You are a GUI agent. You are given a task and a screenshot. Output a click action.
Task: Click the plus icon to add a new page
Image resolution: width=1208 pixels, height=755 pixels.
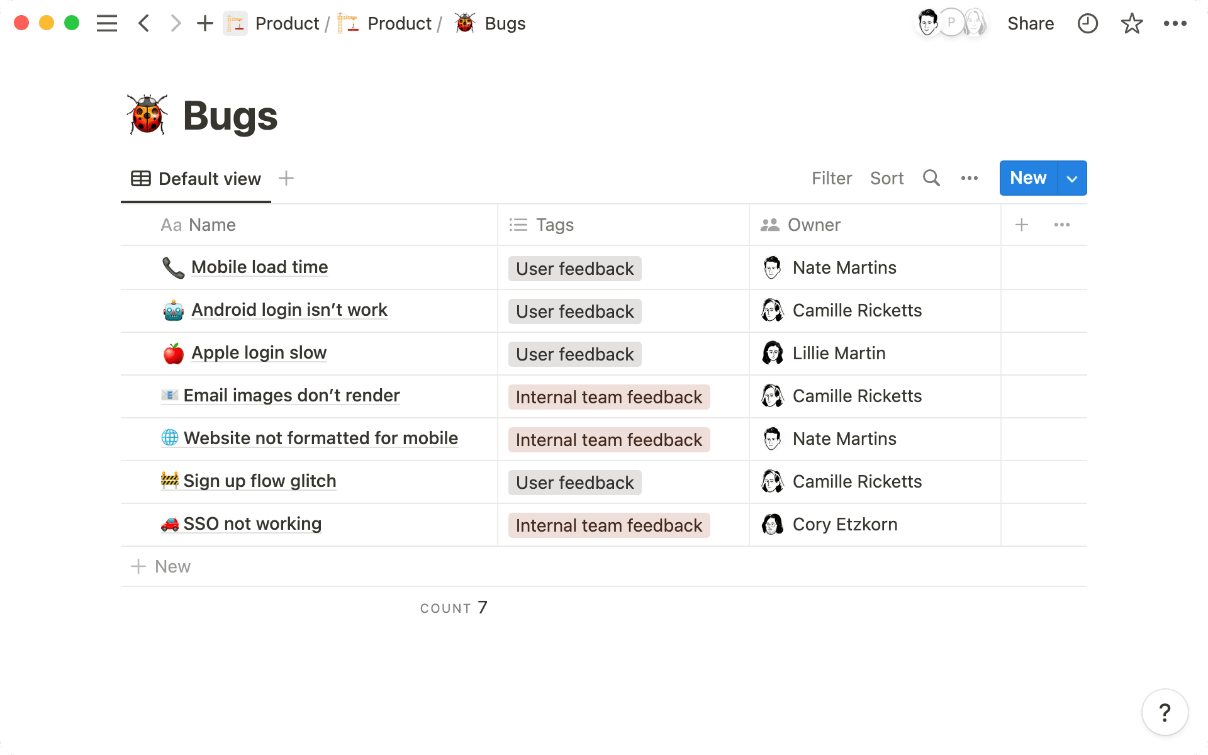(204, 24)
